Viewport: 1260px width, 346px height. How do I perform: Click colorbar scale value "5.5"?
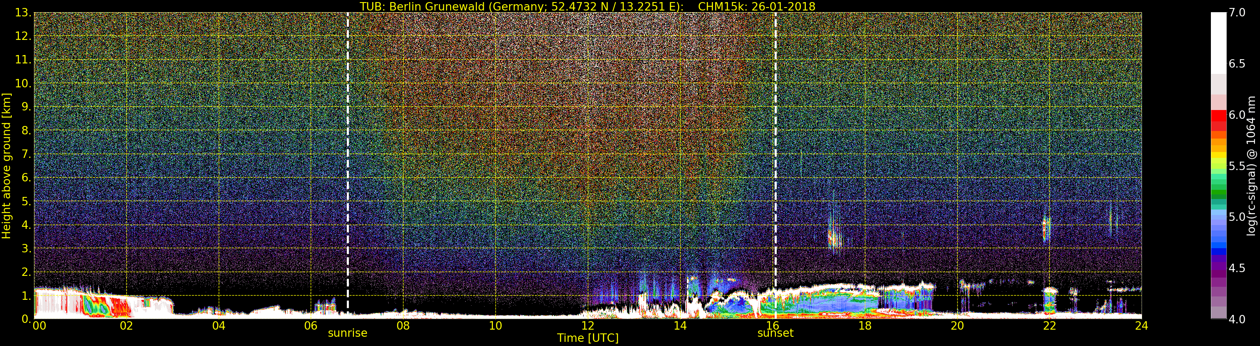[x=1237, y=166]
